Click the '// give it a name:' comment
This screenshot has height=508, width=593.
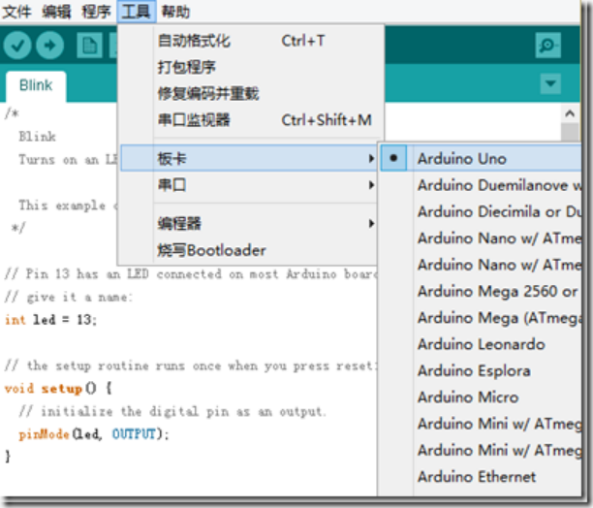tap(68, 298)
